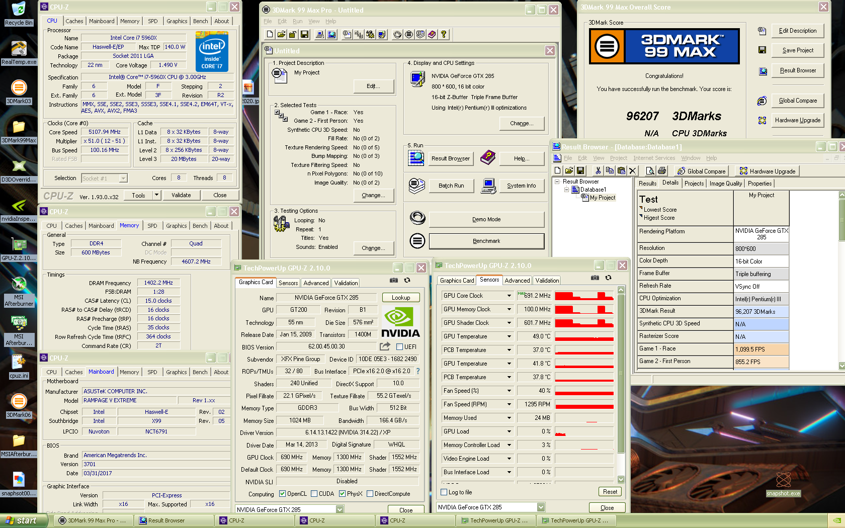The height and width of the screenshot is (528, 845).
Task: Open Tools dropdown arrow in CPU-Z
Action: click(x=156, y=195)
